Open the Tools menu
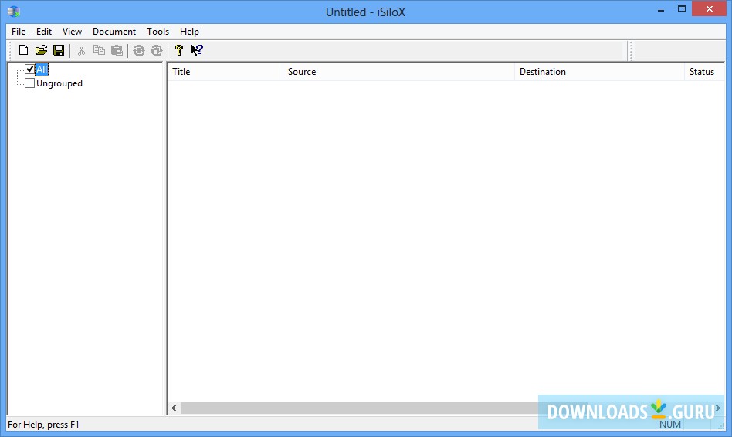Viewport: 732px width, 437px height. point(158,32)
